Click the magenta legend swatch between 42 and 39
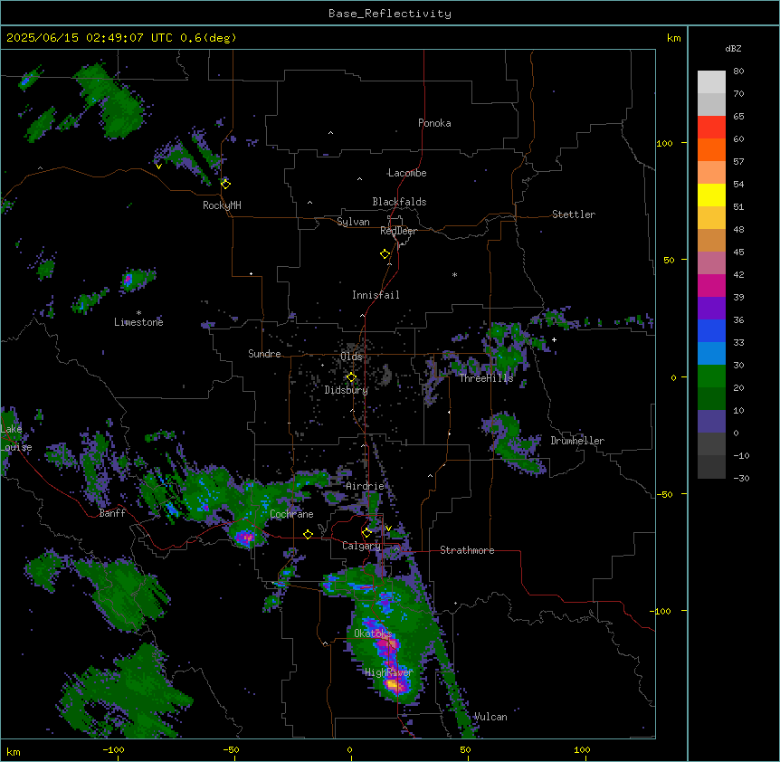This screenshot has height=762, width=780. click(711, 285)
